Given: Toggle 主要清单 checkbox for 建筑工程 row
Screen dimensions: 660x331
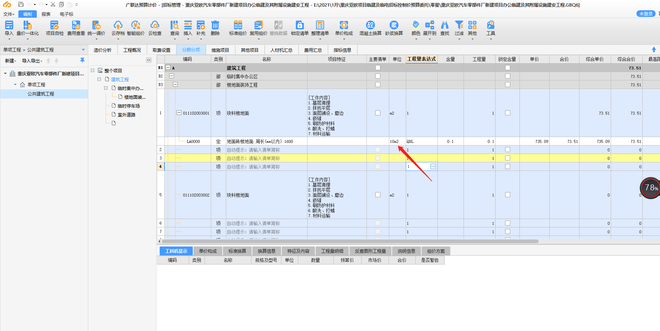Looking at the screenshot, I should click(x=378, y=68).
